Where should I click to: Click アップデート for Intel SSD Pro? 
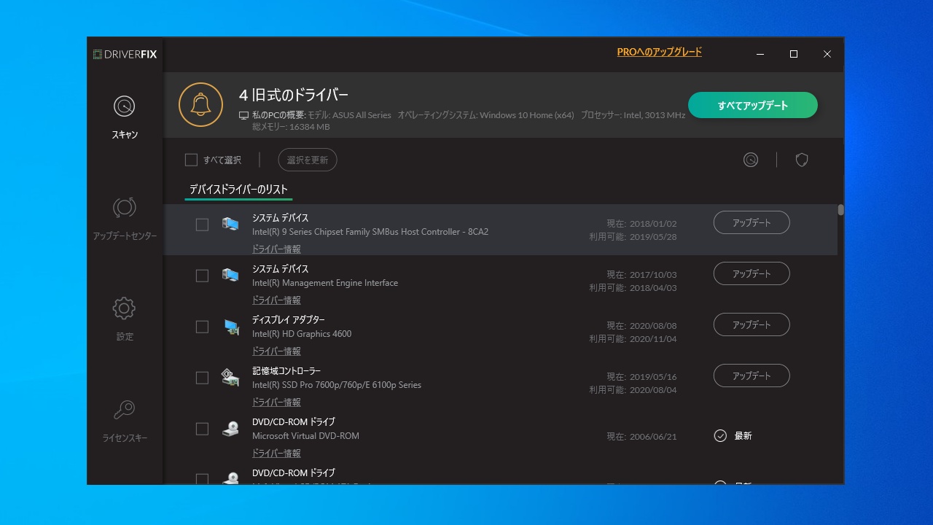752,376
